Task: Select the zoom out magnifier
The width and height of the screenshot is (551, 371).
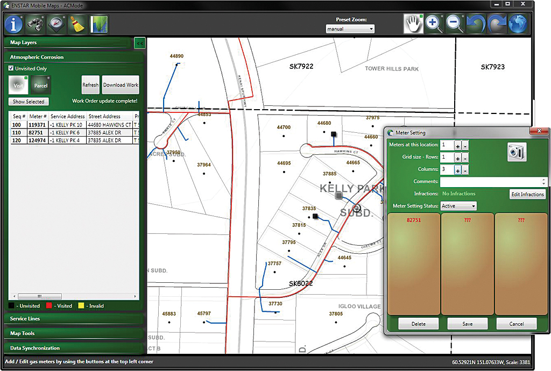Action: point(455,24)
